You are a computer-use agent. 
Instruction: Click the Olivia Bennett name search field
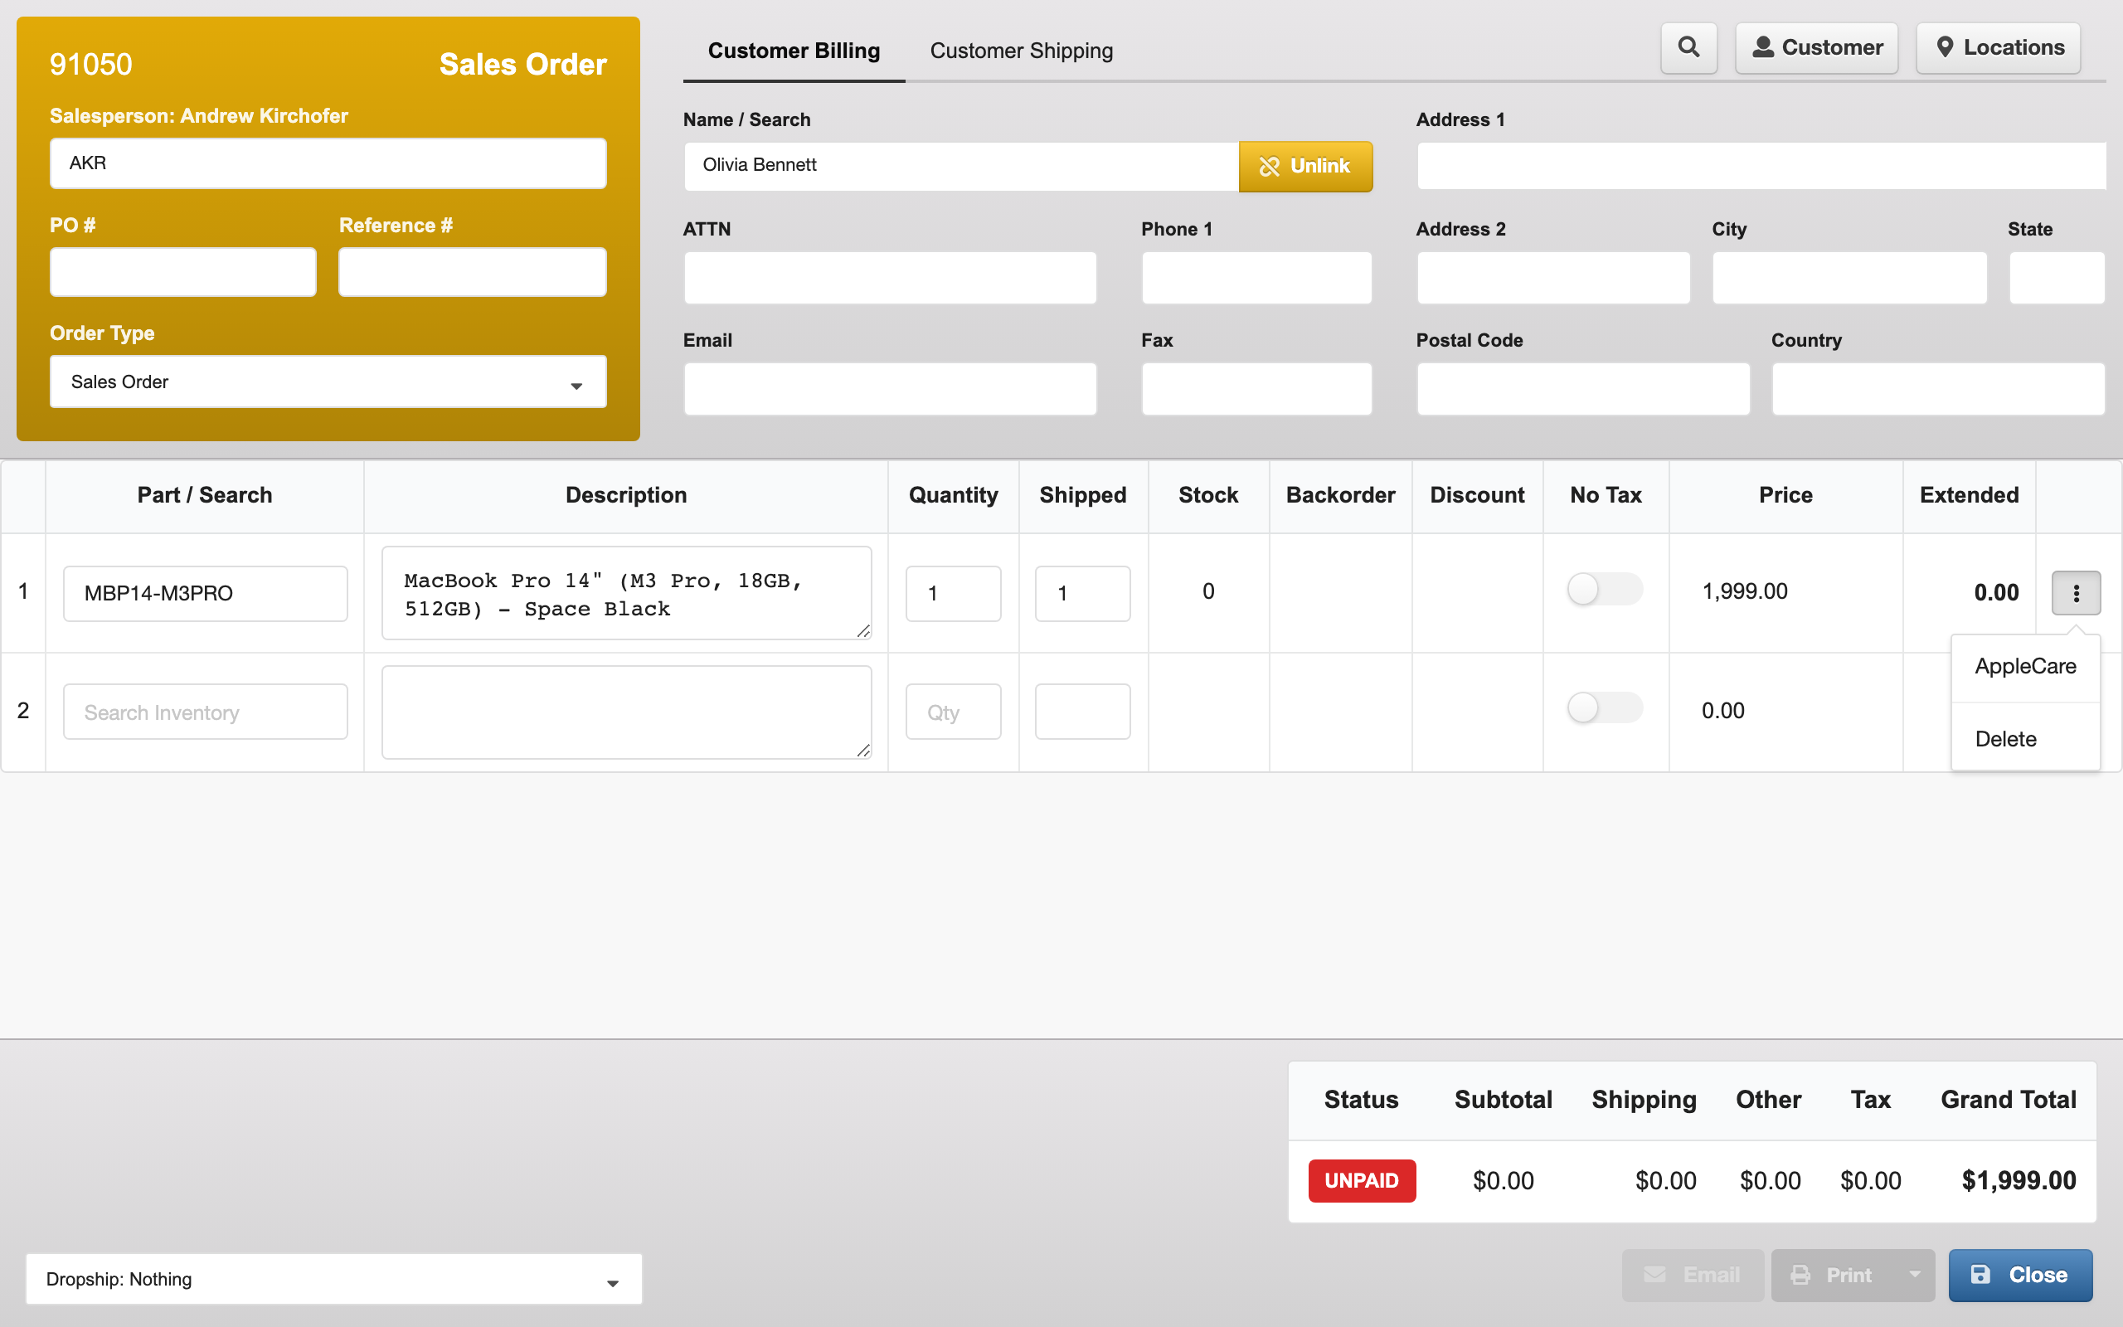[x=961, y=166]
